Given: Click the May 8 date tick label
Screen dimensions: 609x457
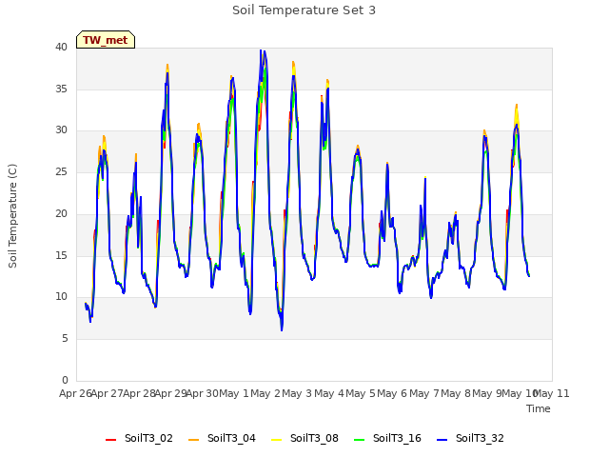Looking at the screenshot, I should click(x=456, y=393).
